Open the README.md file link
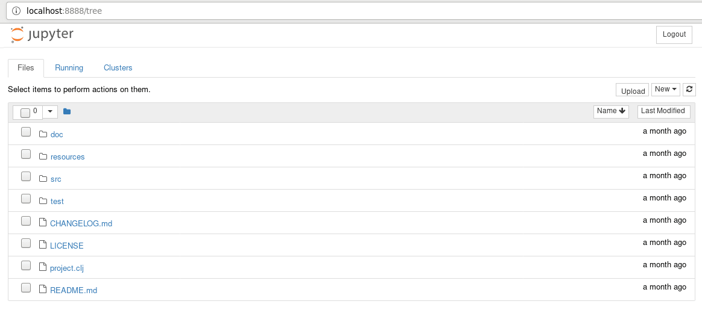This screenshot has width=702, height=310. (74, 290)
